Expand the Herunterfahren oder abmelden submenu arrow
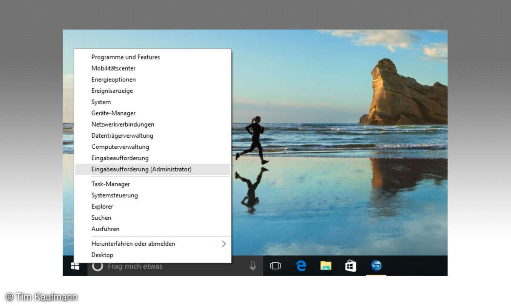This screenshot has width=511, height=306. [x=224, y=244]
